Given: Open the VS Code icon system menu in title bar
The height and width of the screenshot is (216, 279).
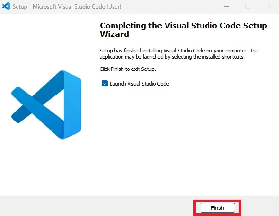Looking at the screenshot, I should pyautogui.click(x=6, y=7).
